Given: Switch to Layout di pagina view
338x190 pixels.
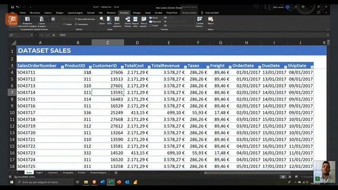Looking at the screenshot, I should (x=42, y=22).
